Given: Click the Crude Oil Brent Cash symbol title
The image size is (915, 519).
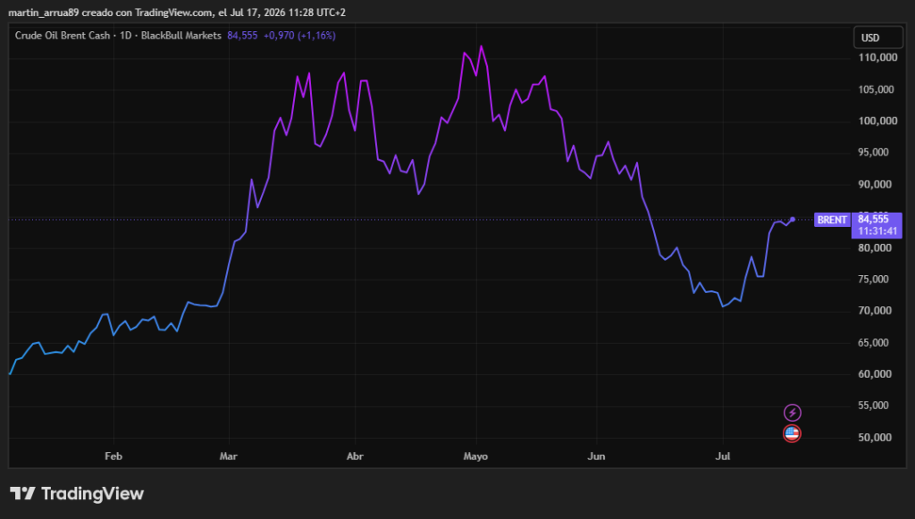Looking at the screenshot, I should click(x=63, y=36).
